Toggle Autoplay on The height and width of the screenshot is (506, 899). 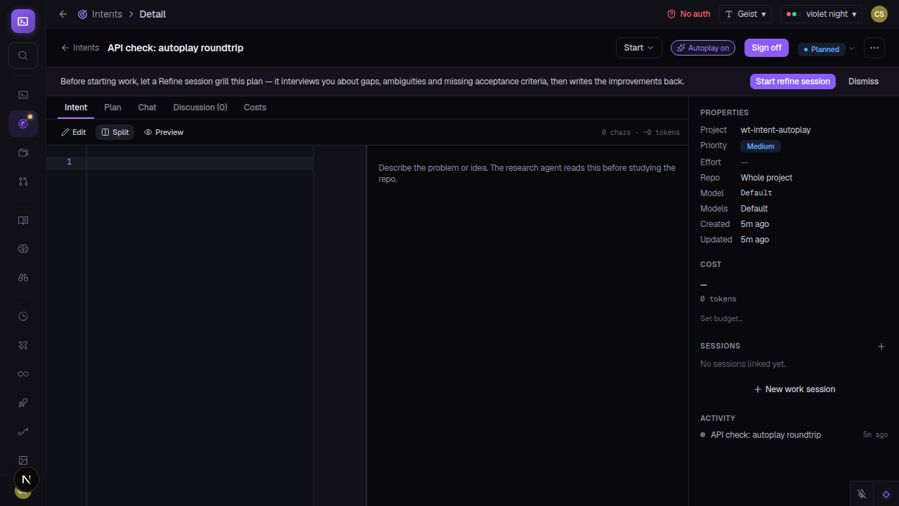pyautogui.click(x=703, y=48)
